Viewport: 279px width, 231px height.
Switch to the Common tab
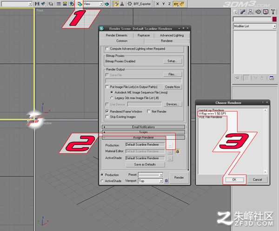(122, 41)
